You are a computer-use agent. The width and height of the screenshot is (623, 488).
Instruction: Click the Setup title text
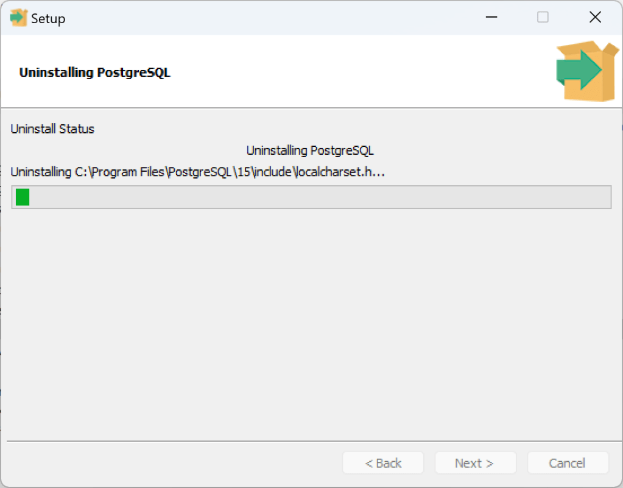coord(48,19)
